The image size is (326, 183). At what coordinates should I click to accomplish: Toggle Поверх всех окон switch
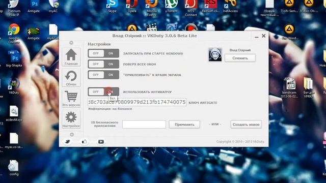pyautogui.click(x=103, y=64)
